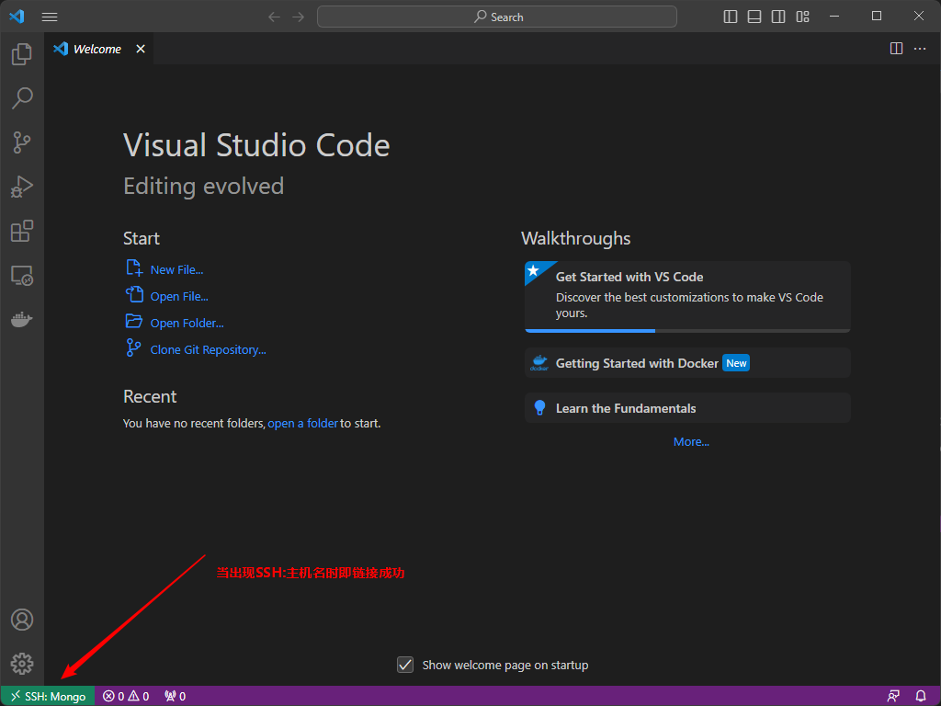Uncheck Show welcome page on startup
The height and width of the screenshot is (706, 941).
(x=405, y=665)
